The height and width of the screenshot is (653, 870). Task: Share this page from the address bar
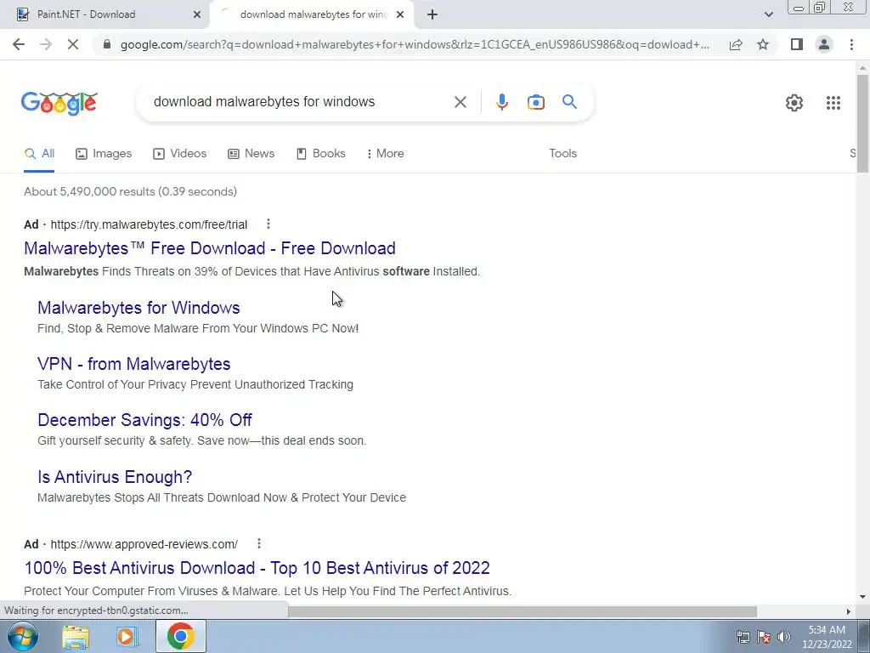[x=736, y=44]
